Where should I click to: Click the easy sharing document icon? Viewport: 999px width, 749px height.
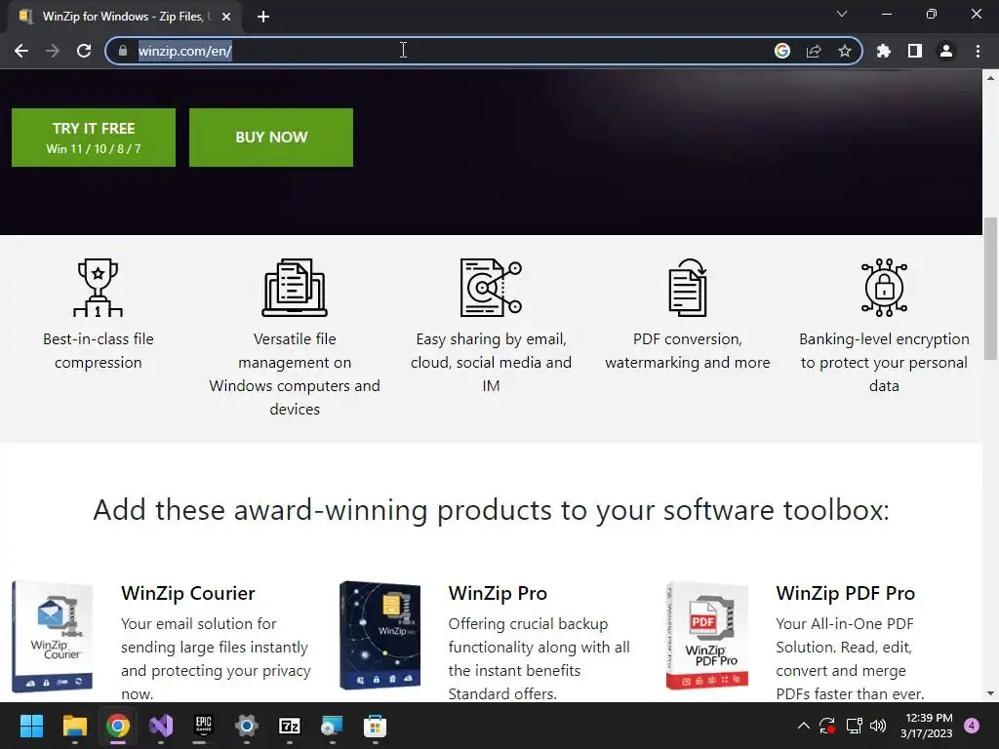[x=491, y=288]
